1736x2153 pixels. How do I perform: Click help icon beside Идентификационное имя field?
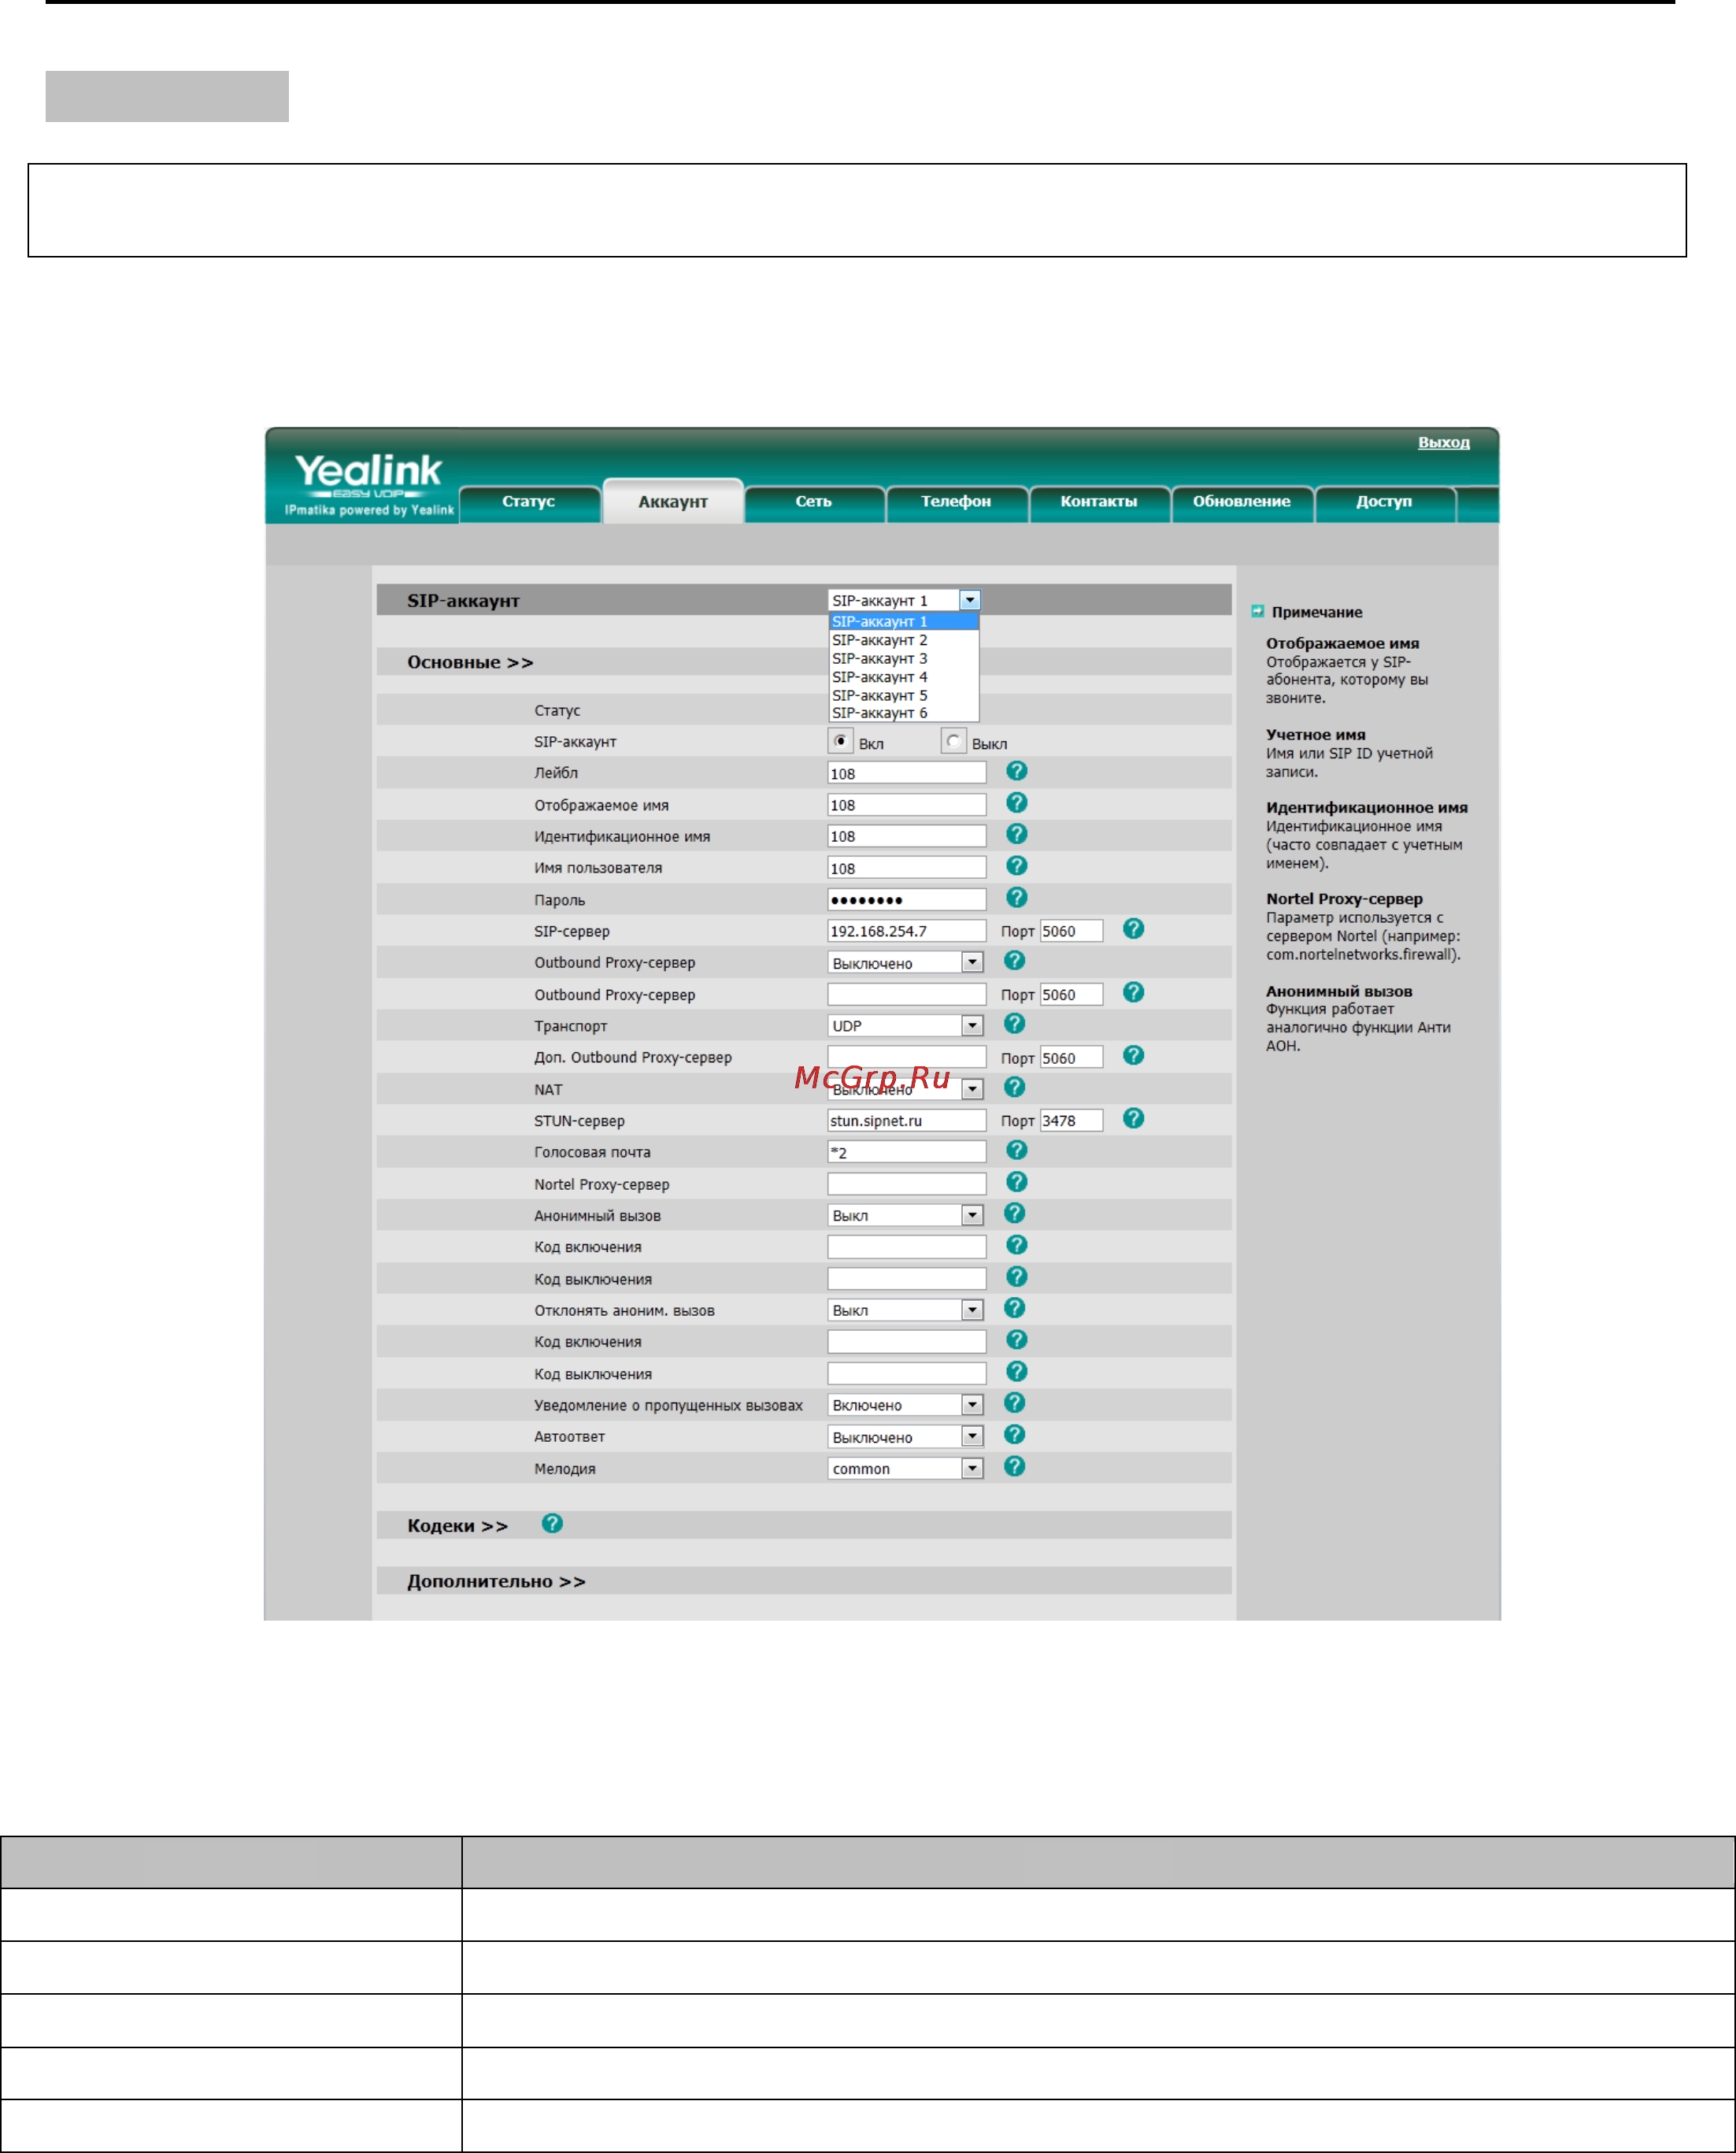(x=1016, y=834)
